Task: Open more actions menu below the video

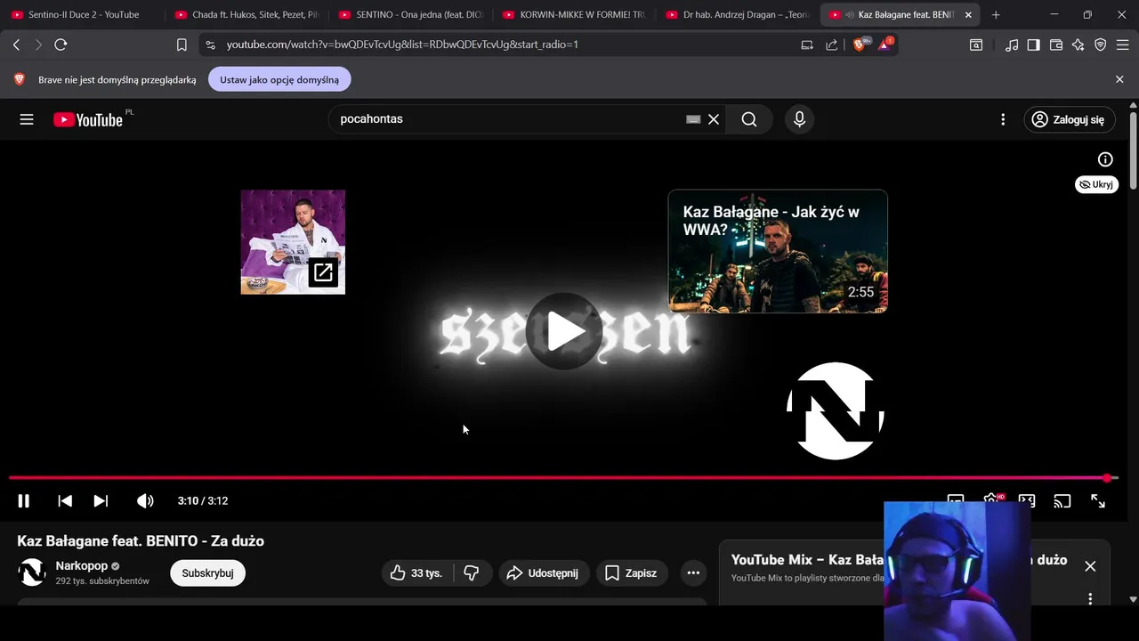Action: (693, 573)
